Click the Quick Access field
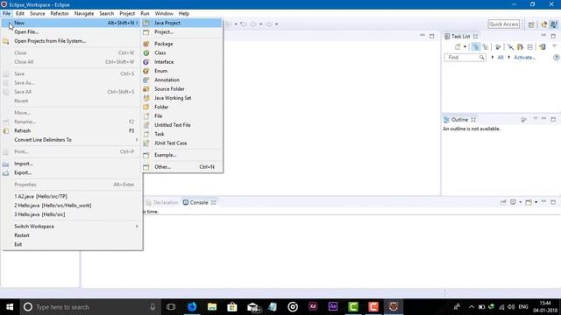Viewport: 561px width, 315px height. click(x=503, y=24)
